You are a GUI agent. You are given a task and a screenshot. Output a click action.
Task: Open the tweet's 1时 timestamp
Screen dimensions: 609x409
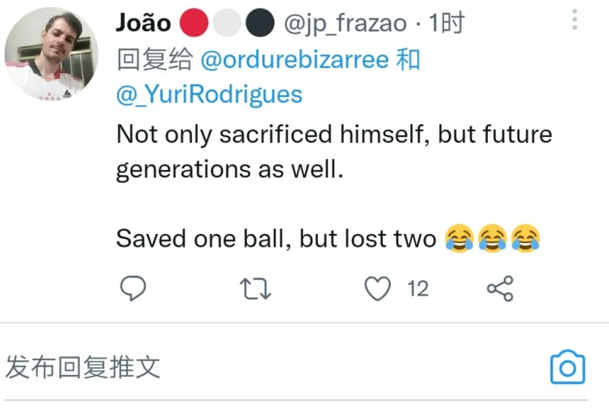(446, 24)
